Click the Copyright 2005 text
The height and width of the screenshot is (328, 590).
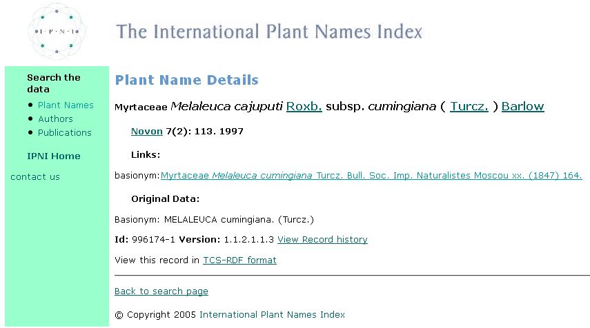pyautogui.click(x=155, y=315)
